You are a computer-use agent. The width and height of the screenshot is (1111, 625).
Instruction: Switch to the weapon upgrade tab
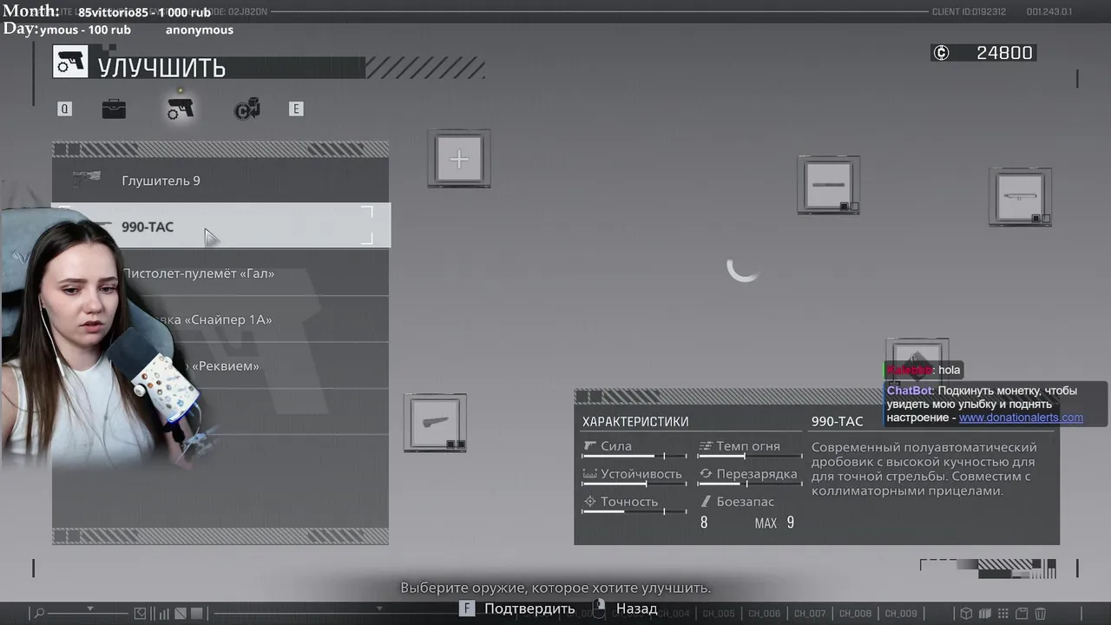tap(181, 109)
